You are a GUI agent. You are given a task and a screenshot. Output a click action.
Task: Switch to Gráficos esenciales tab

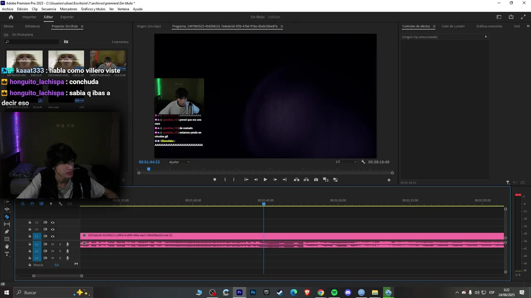[489, 26]
